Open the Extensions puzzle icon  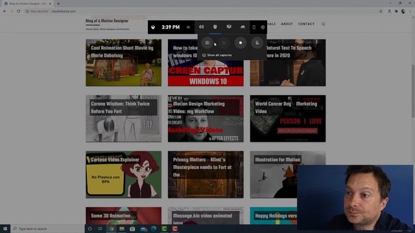coord(396,12)
